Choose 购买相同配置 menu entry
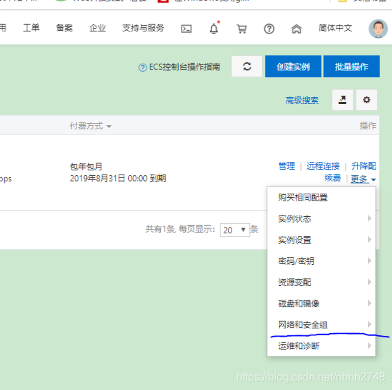392x390 pixels. tap(303, 198)
